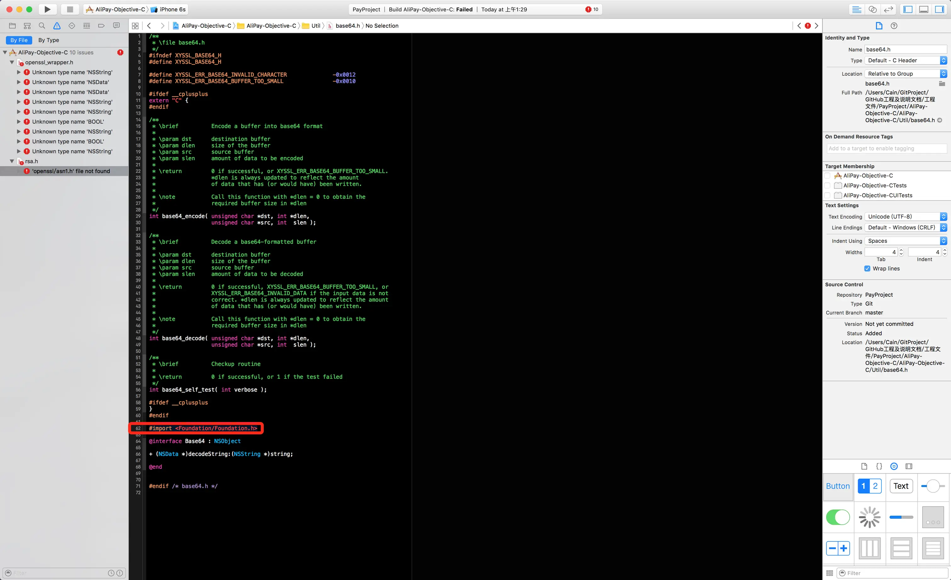Show the Breakpoint navigator icon

coord(101,26)
